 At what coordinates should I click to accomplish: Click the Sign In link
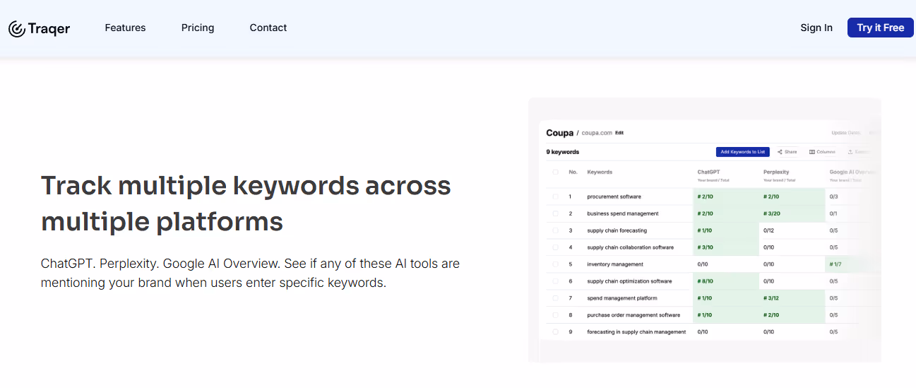[816, 28]
